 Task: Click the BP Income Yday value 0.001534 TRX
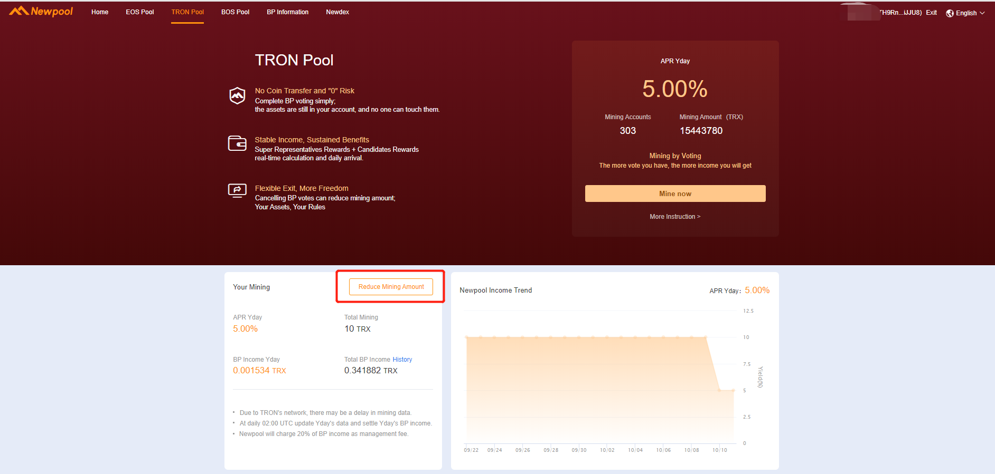tap(259, 371)
